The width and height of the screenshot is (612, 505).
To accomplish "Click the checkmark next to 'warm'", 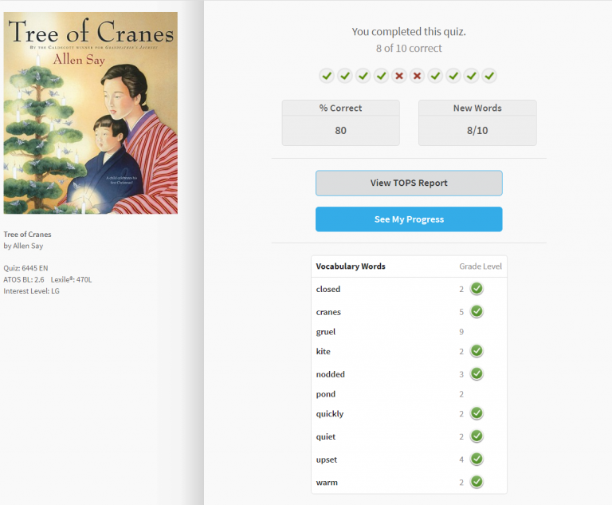I will point(477,482).
